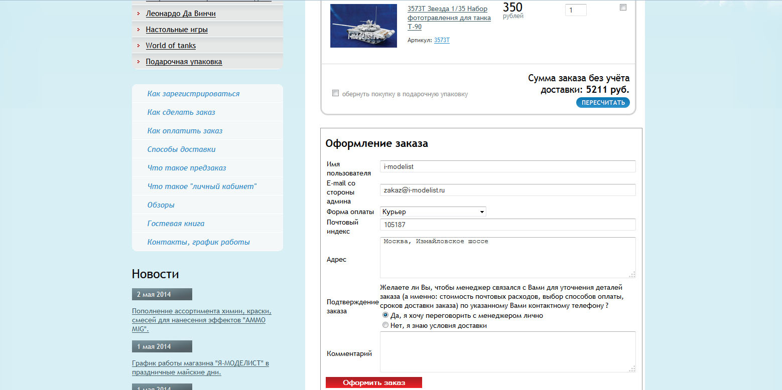The image size is (782, 390).
Task: Select Нет, я знаю условия доставки
Action: [x=385, y=325]
